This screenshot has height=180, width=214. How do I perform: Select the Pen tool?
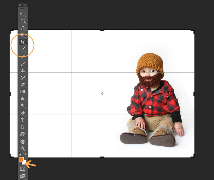tap(23, 113)
